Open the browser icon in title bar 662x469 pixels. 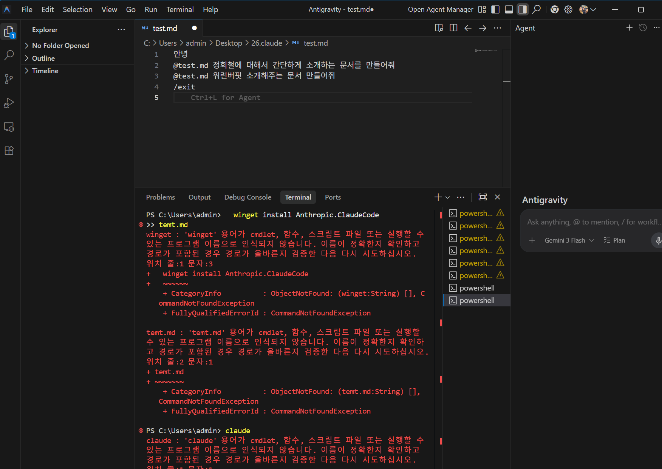click(555, 9)
